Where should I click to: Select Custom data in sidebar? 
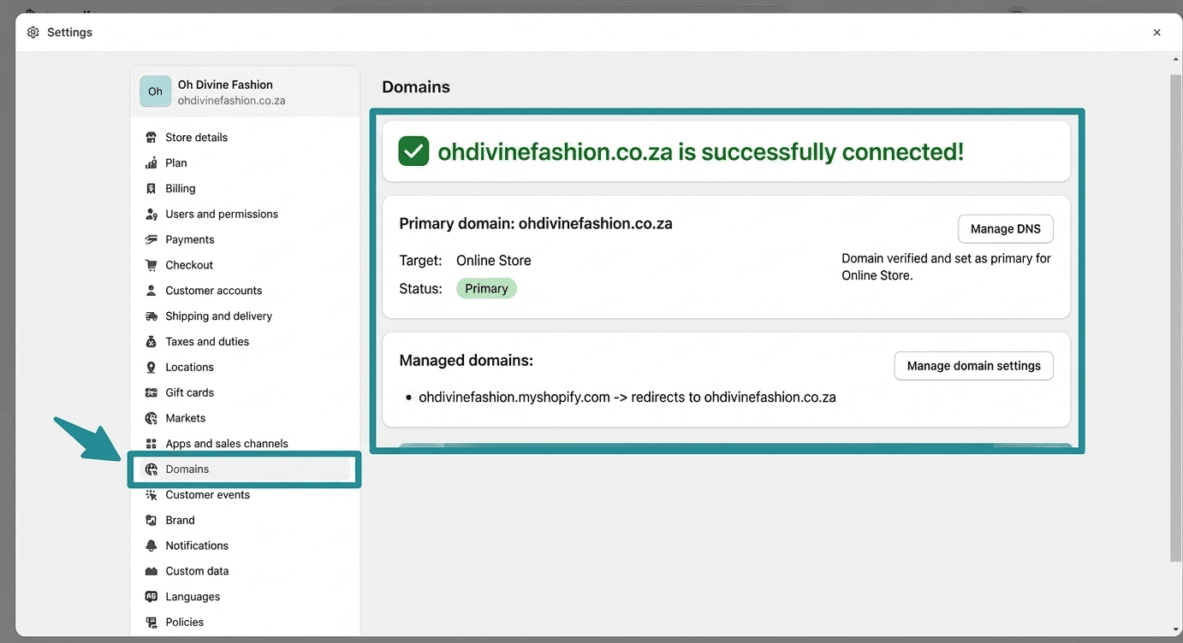245,571
